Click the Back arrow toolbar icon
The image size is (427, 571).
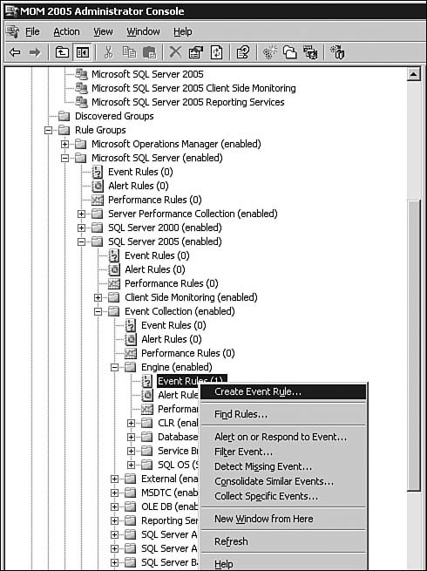[x=15, y=53]
